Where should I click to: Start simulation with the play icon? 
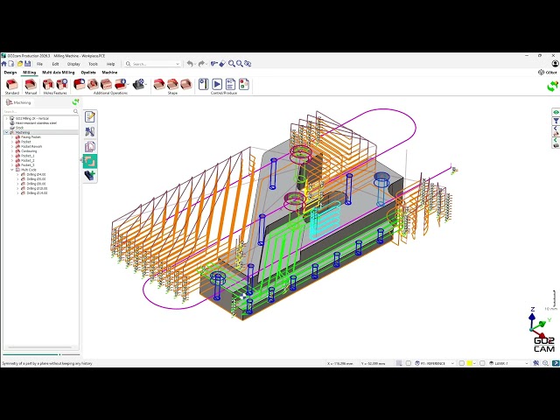[x=217, y=84]
